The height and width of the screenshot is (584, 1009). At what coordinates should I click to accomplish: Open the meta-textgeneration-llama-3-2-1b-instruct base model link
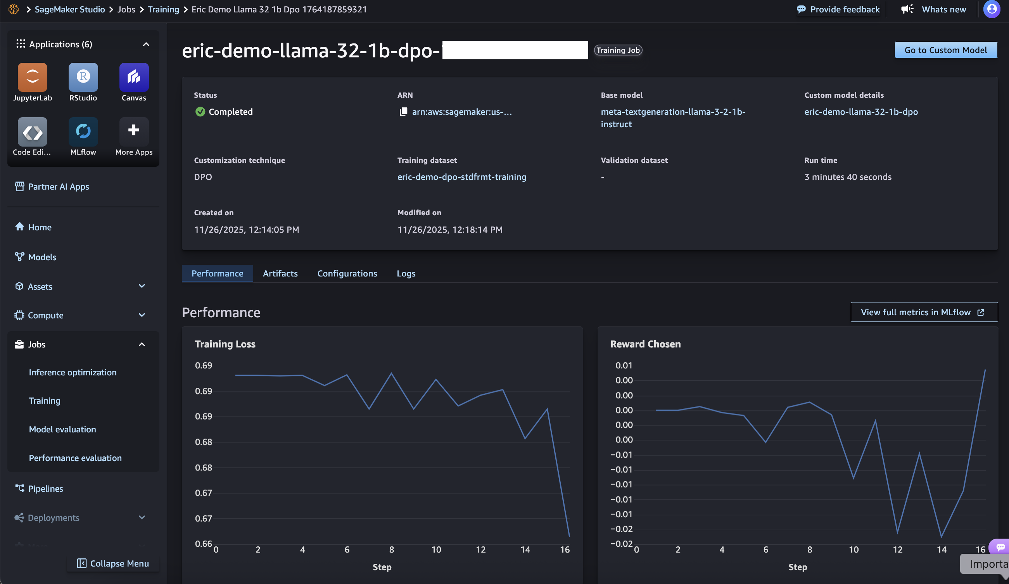click(x=673, y=117)
